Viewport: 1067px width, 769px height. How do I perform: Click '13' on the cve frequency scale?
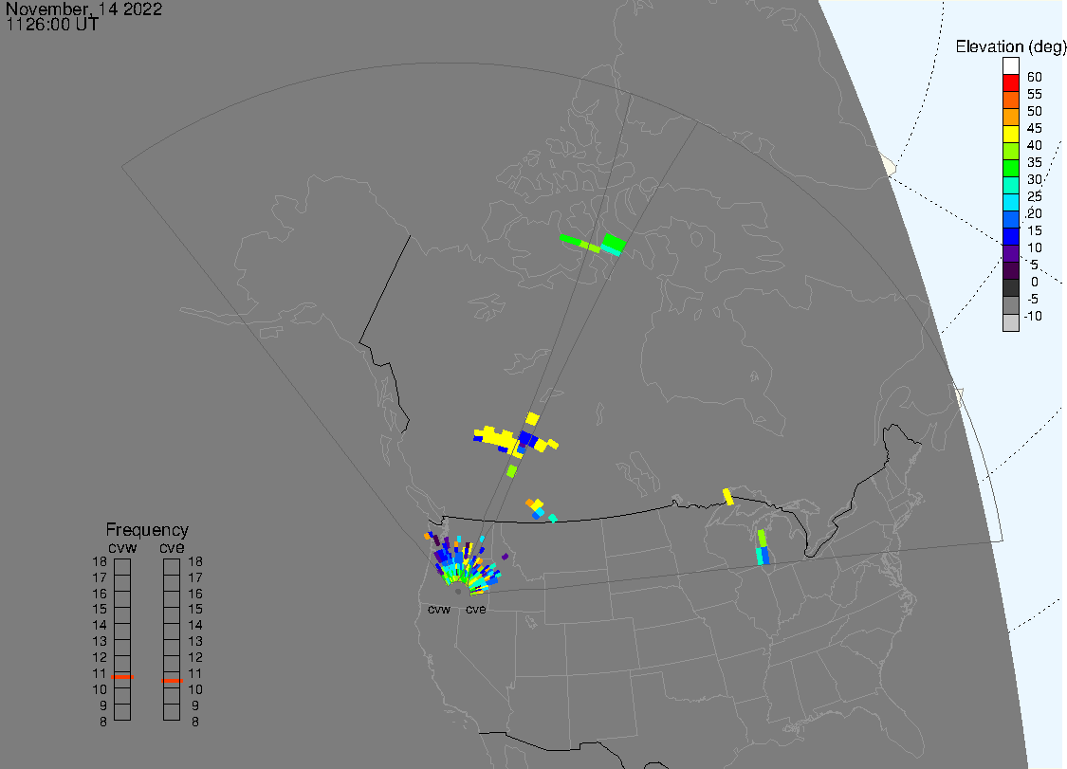pyautogui.click(x=195, y=641)
